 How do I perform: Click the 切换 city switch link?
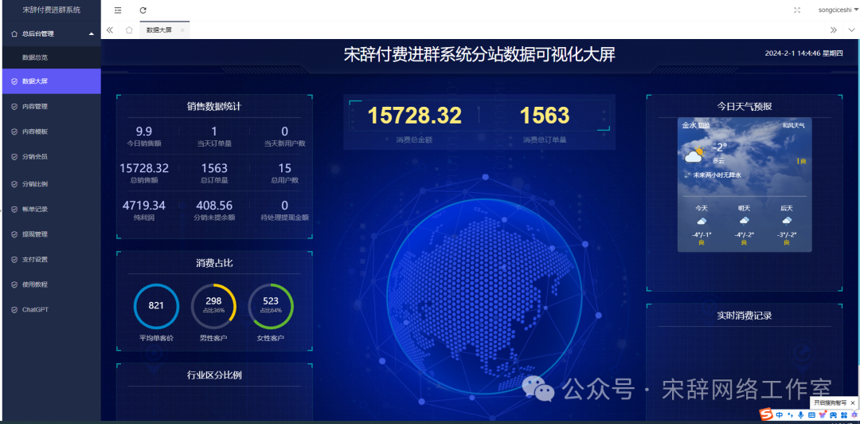click(704, 125)
